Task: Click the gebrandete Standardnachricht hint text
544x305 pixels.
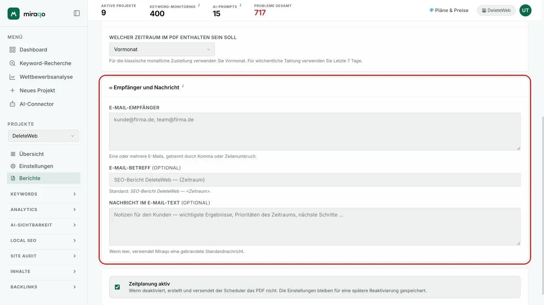Action: pyautogui.click(x=177, y=251)
